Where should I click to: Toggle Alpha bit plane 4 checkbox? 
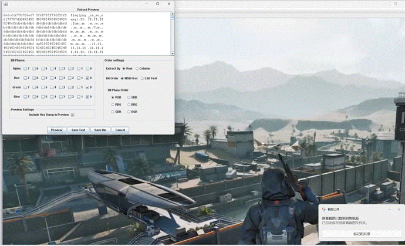tap(52, 69)
